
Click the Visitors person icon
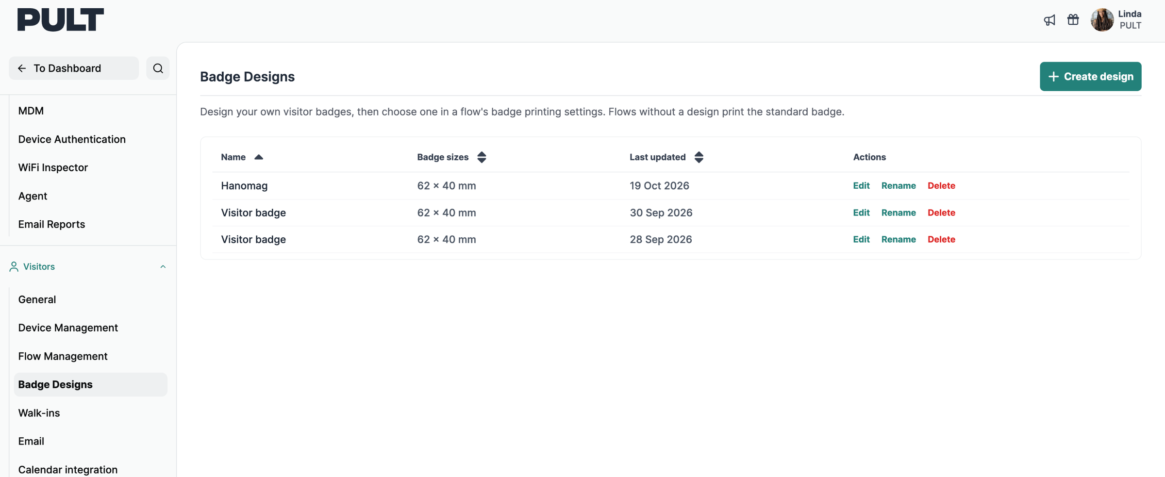tap(14, 266)
